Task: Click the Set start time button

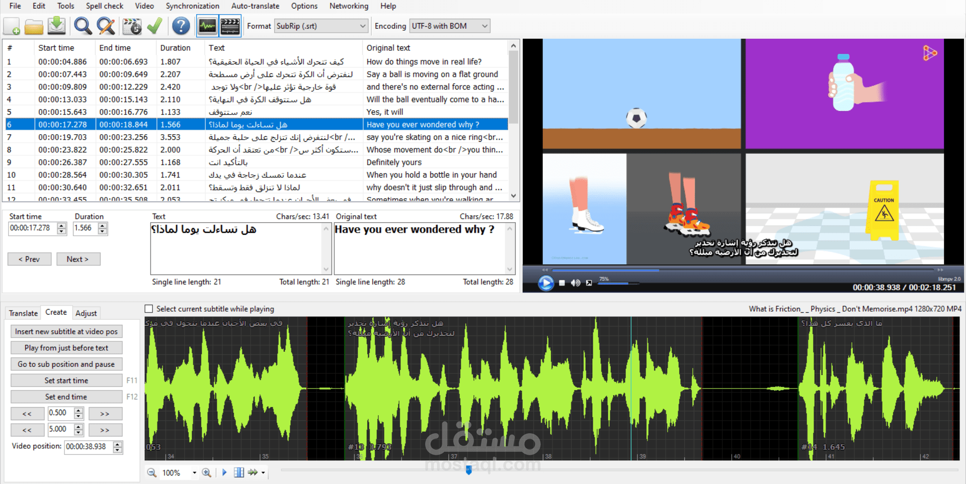Action: pos(66,380)
